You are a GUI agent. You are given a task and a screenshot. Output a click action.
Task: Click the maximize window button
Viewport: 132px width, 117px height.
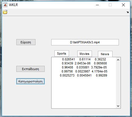tap(110, 5)
